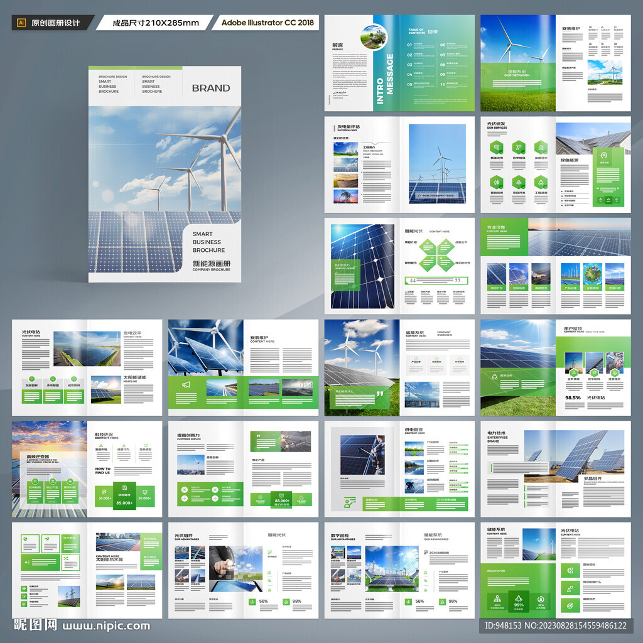This screenshot has width=643, height=643.
Task: Select the cover wind turbine photo
Action: pos(165,190)
